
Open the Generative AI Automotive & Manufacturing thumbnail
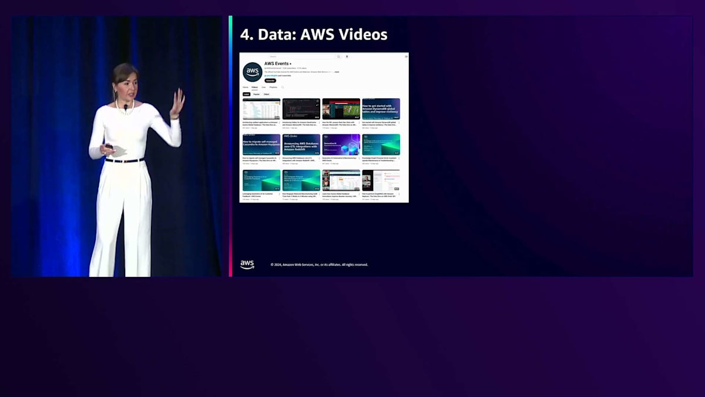coord(341,145)
